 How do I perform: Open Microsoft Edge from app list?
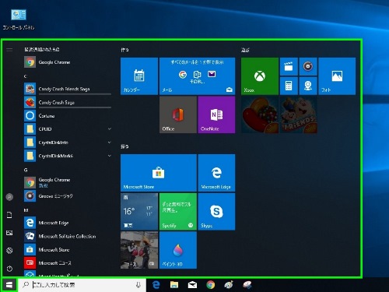pos(68,223)
